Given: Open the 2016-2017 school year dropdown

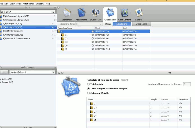Looking at the screenshot, I should (x=28, y=12).
